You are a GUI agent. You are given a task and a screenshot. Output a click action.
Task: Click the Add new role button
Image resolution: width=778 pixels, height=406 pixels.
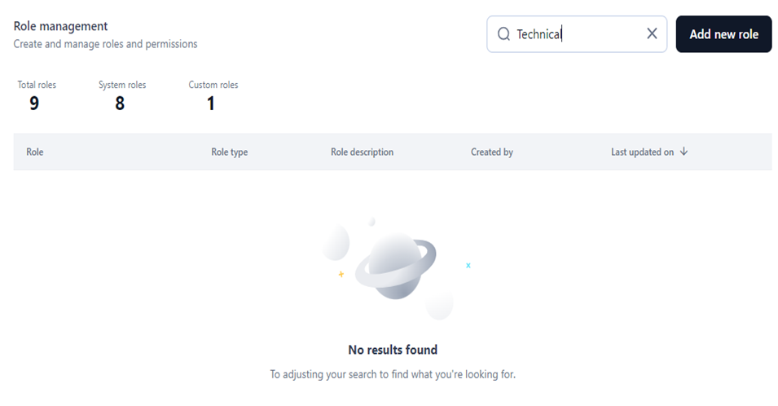[723, 33]
